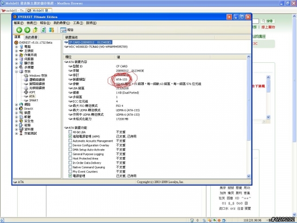The width and height of the screenshot is (297, 223).
Task: Open the Report toolbar button
Action: tap(67, 30)
